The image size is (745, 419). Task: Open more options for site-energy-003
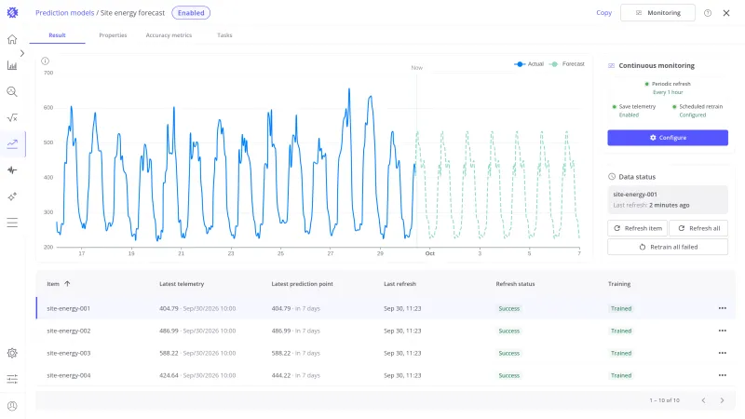click(x=723, y=353)
